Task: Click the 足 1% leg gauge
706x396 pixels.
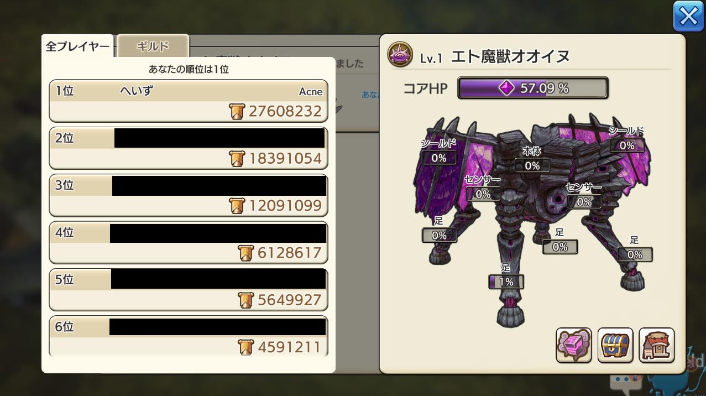Action: point(506,282)
